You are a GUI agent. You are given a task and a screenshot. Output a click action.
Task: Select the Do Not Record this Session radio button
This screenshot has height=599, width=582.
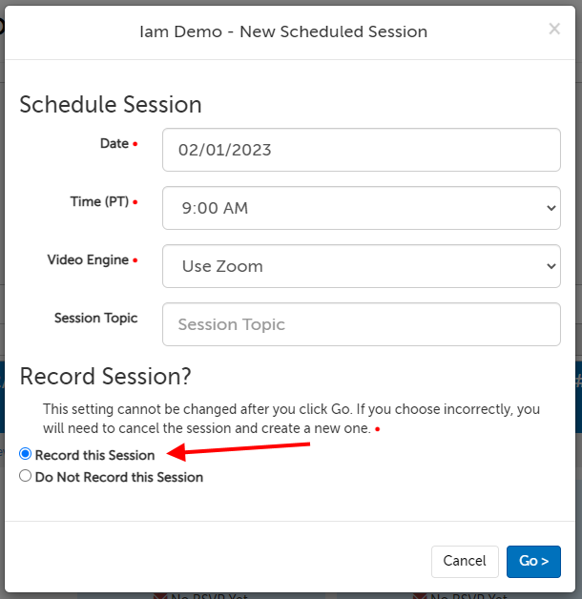coord(26,476)
